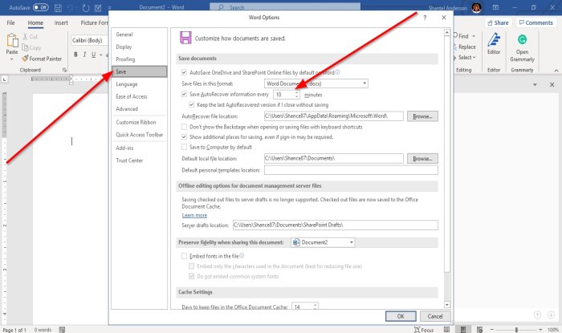Click the ribbon display options icon
Viewport: 562px width, 333px height.
click(495, 7)
